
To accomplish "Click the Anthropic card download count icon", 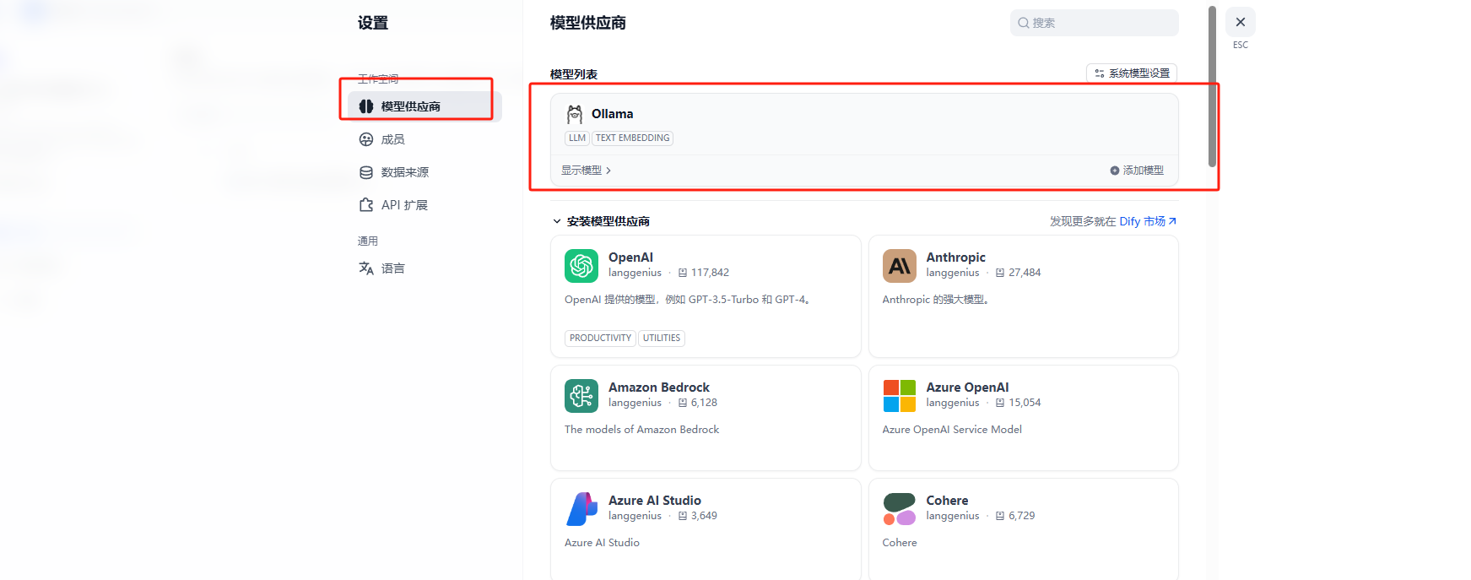I will click(1000, 273).
